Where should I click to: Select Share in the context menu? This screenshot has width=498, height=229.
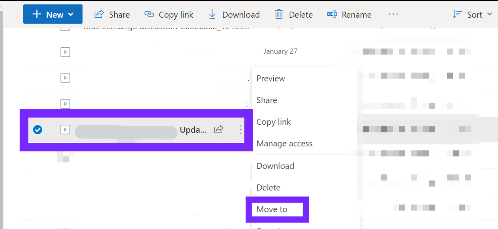coord(267,100)
